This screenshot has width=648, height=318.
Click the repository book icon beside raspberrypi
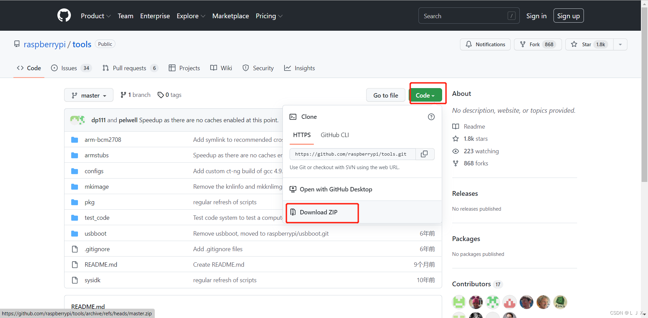click(17, 44)
